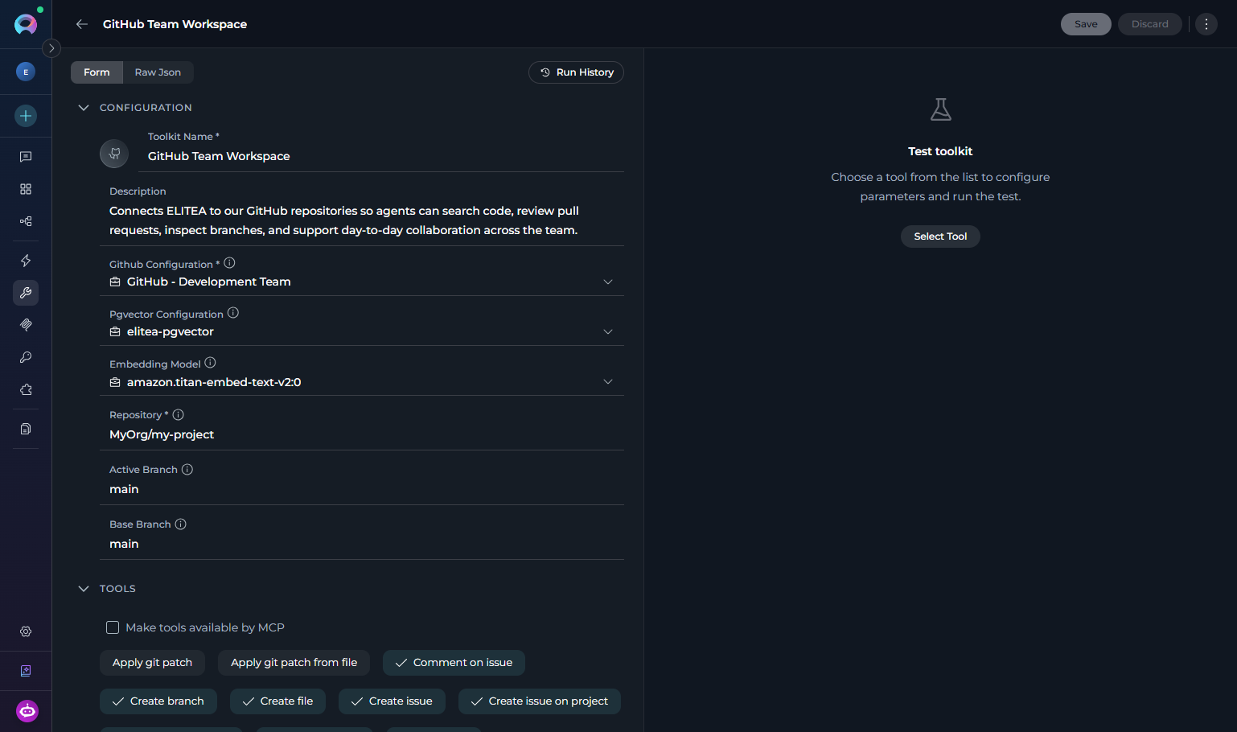Open the chat conversations icon in sidebar
Image resolution: width=1237 pixels, height=732 pixels.
tap(26, 157)
